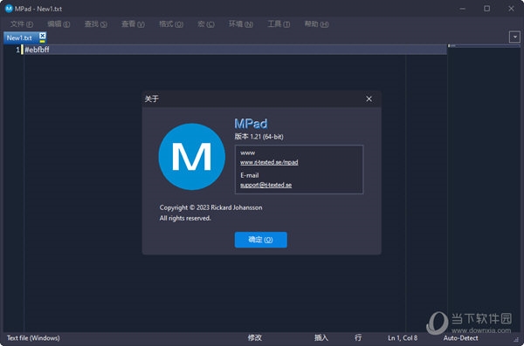Image resolution: width=524 pixels, height=346 pixels.
Task: Click the version 1.21 (64-bit) text
Action: point(259,137)
